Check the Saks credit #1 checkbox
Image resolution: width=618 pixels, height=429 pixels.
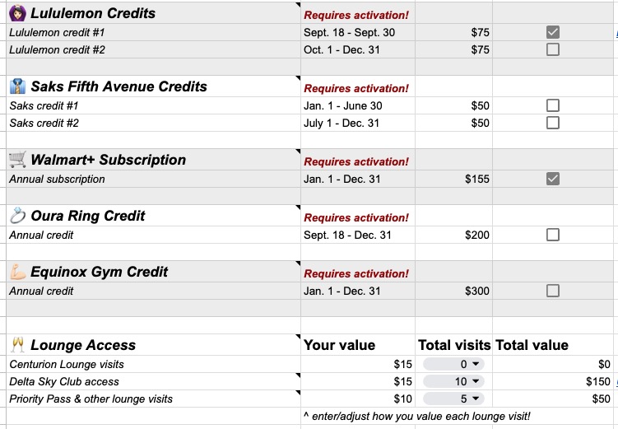click(553, 105)
